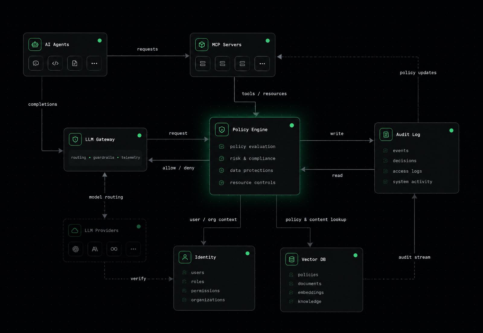Select the document icon in AI Agents
The image size is (483, 333).
[75, 63]
